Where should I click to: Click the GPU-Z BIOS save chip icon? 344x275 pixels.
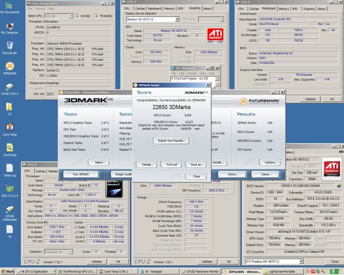click(x=339, y=186)
